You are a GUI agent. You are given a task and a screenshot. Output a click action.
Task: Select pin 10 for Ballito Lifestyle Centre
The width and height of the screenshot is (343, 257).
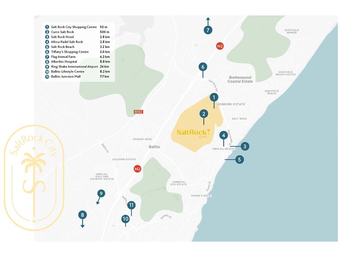tap(125, 219)
